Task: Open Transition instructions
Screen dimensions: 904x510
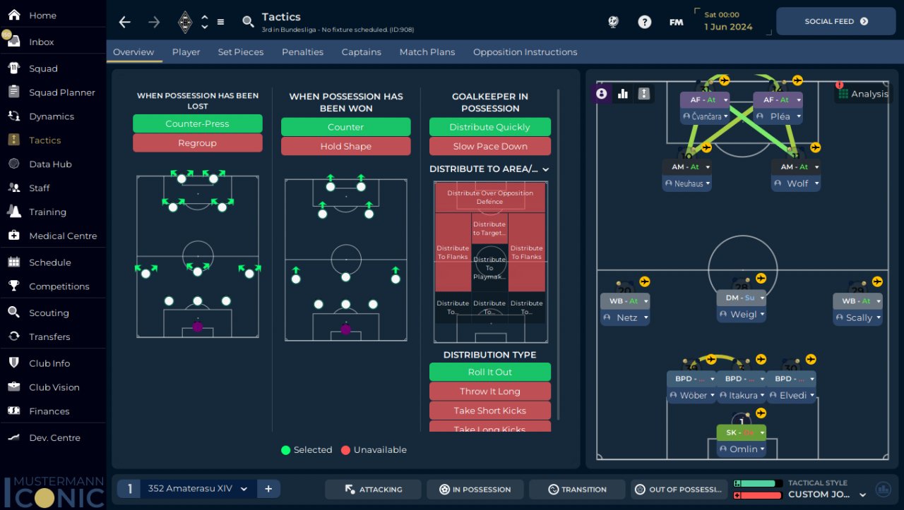Action: [577, 490]
